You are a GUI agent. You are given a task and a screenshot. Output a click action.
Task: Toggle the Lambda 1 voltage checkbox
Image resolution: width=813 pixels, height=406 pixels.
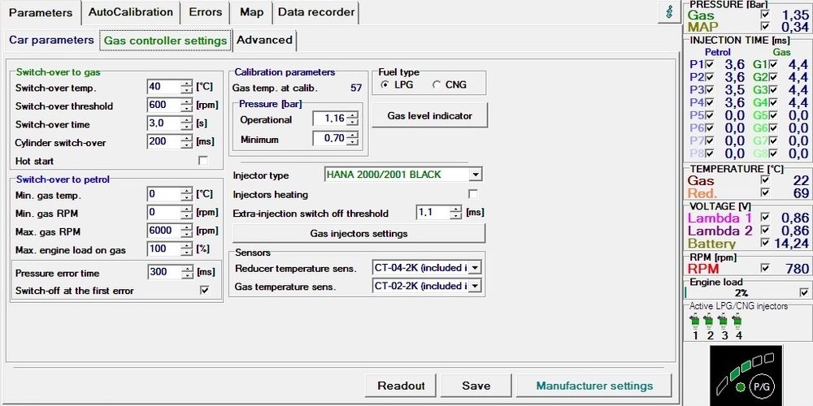(765, 217)
